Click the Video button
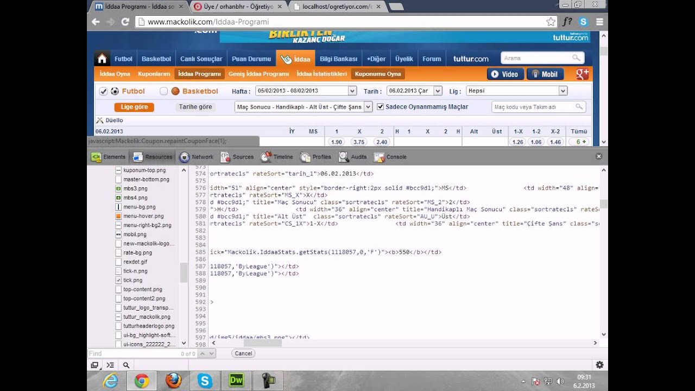The height and width of the screenshot is (391, 695). (x=505, y=74)
